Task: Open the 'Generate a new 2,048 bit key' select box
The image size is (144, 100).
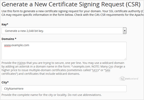Action: [64, 31]
